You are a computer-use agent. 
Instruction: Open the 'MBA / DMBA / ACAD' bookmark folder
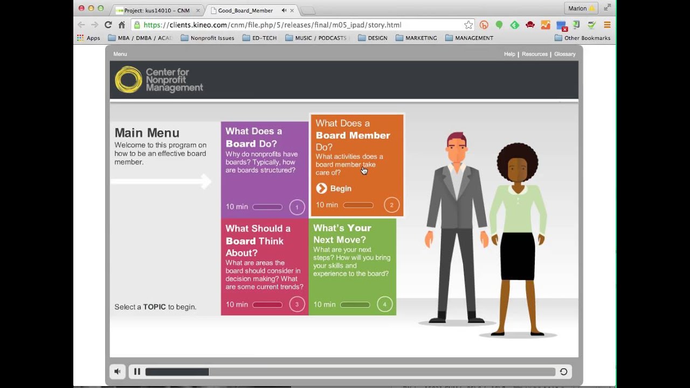(x=140, y=38)
